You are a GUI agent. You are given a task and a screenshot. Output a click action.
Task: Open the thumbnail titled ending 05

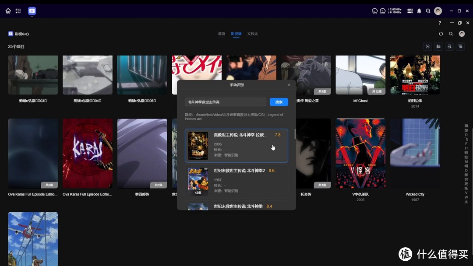(142, 75)
